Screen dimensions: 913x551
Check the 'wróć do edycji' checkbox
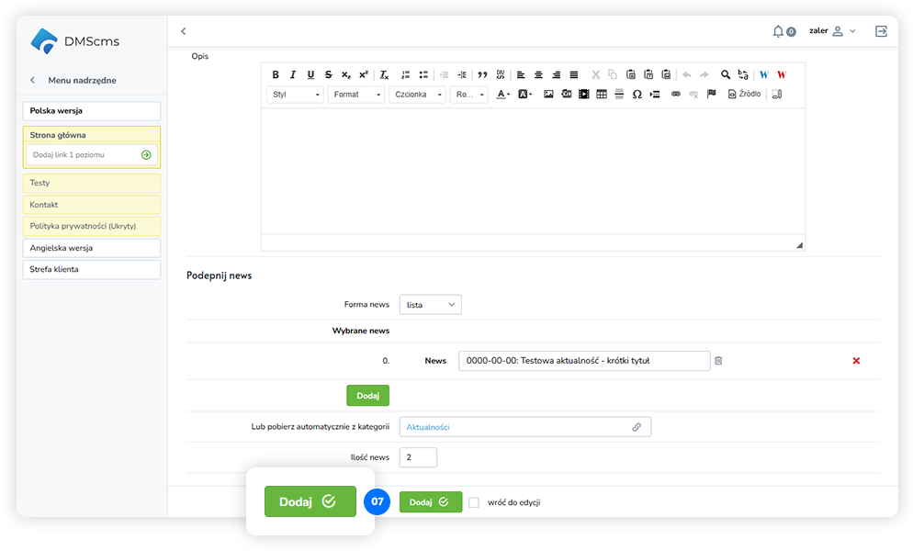[474, 502]
